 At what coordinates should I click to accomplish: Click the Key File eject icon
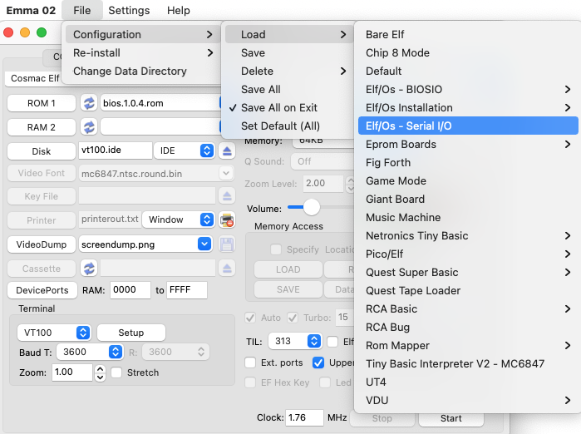(x=227, y=196)
